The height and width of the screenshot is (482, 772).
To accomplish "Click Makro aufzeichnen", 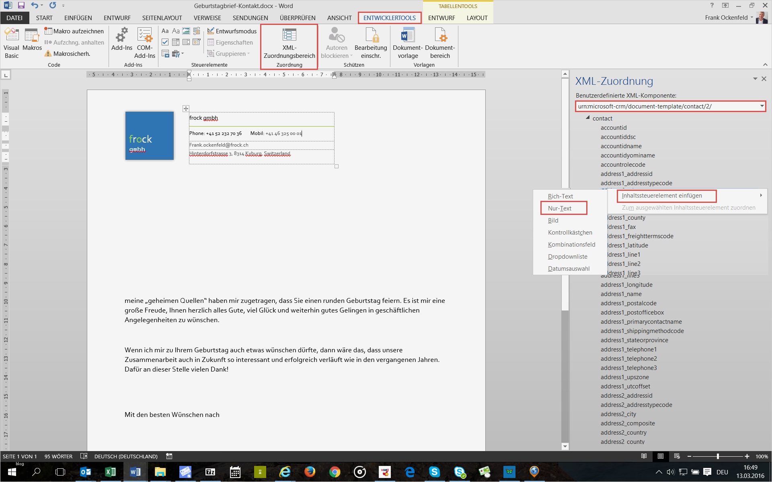I will pos(74,31).
